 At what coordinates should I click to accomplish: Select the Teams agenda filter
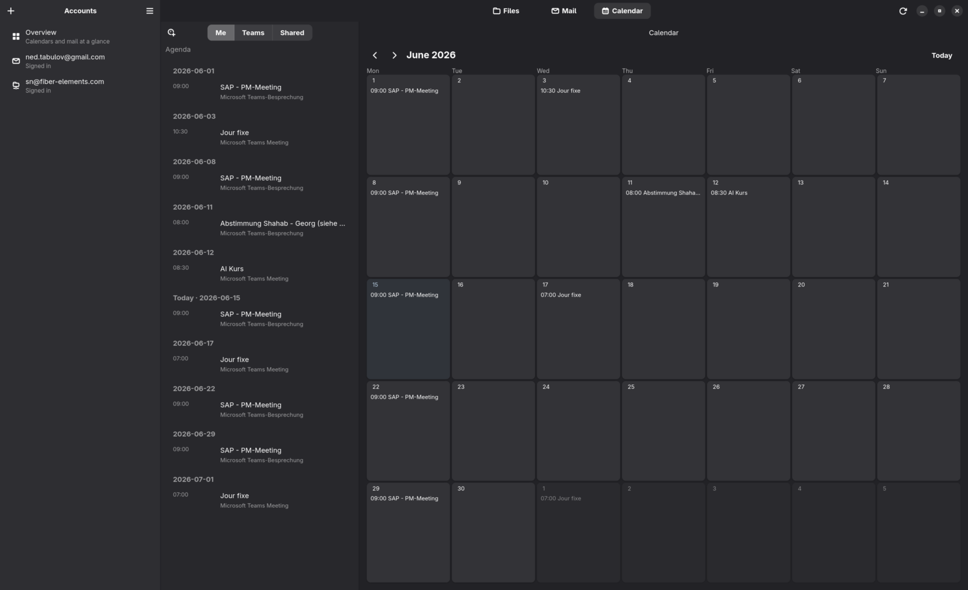point(253,33)
